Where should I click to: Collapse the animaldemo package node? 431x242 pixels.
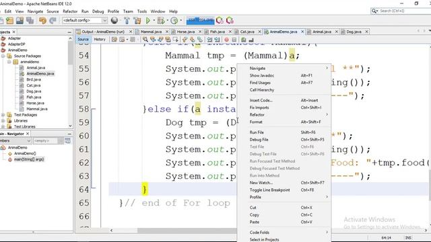tap(9, 62)
